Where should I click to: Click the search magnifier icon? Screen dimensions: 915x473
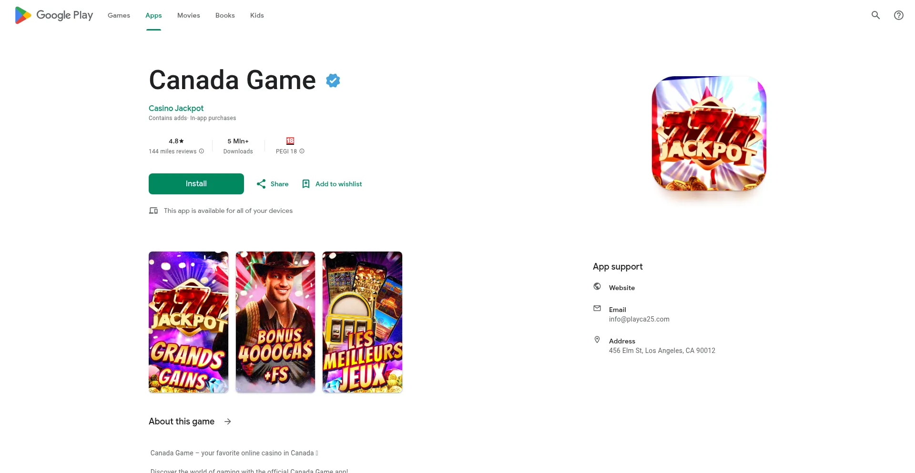(x=875, y=15)
